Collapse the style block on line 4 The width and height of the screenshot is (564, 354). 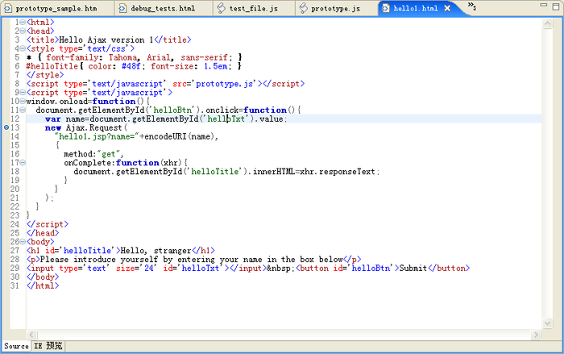[23, 48]
